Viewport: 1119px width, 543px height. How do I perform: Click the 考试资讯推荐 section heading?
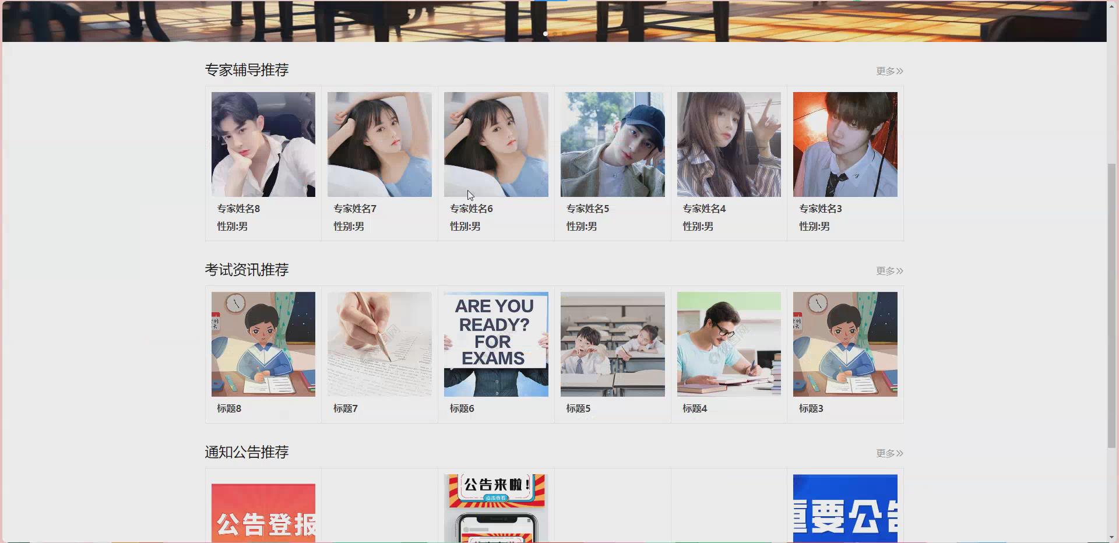247,270
